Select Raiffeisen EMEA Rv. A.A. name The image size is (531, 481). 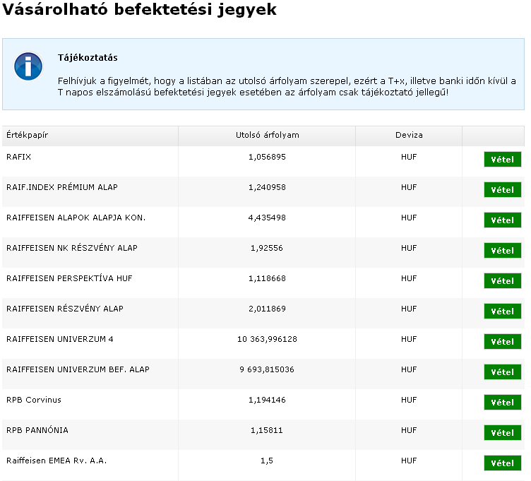coord(56,461)
